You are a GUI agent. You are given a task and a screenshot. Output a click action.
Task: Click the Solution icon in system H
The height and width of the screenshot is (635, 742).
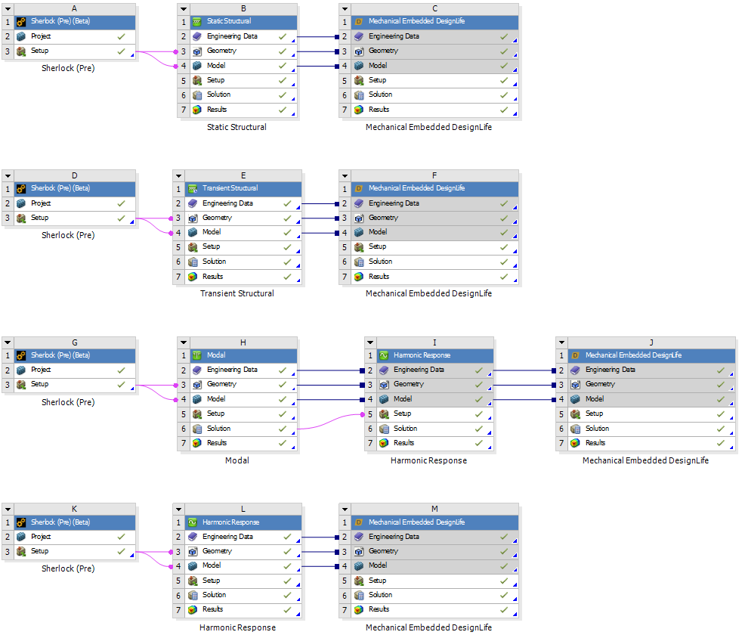click(197, 429)
